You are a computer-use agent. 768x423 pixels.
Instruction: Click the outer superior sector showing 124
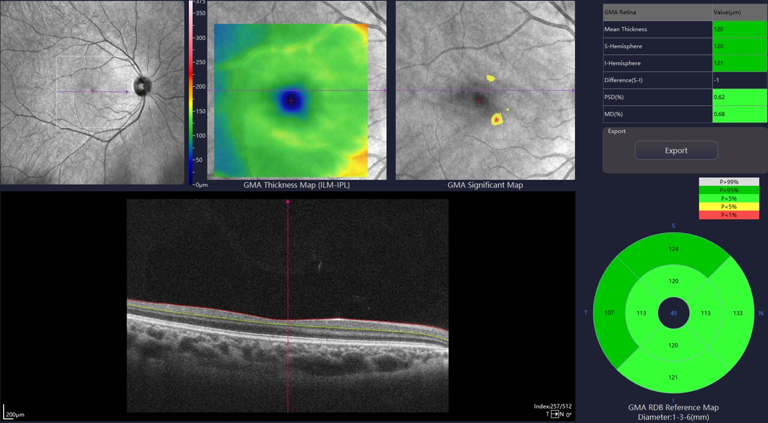(x=674, y=249)
